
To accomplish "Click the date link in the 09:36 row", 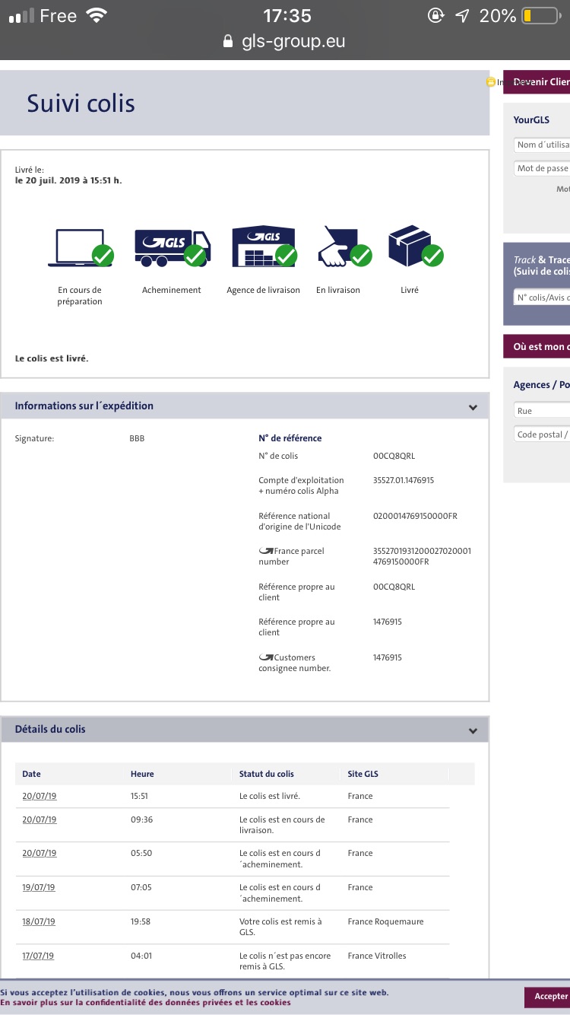I will 39,819.
